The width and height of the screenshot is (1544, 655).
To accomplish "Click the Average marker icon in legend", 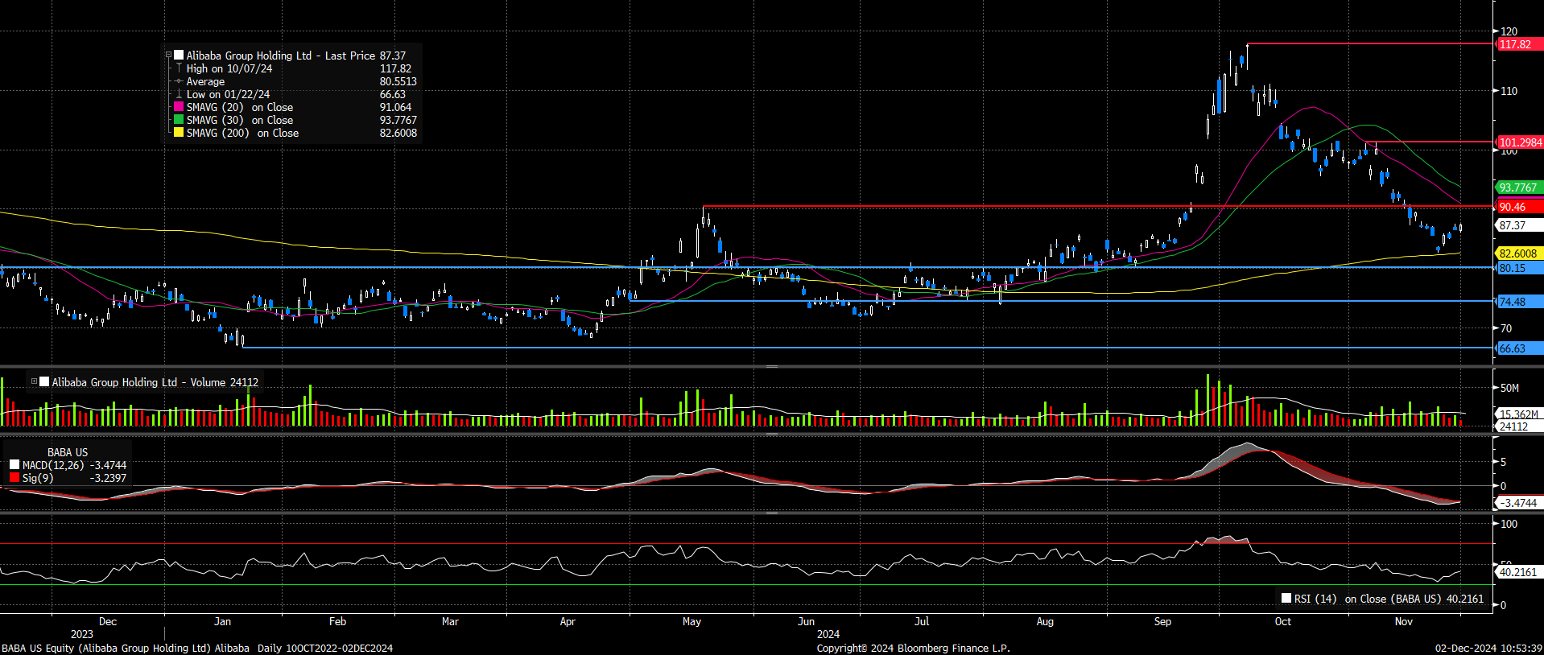I will (179, 81).
